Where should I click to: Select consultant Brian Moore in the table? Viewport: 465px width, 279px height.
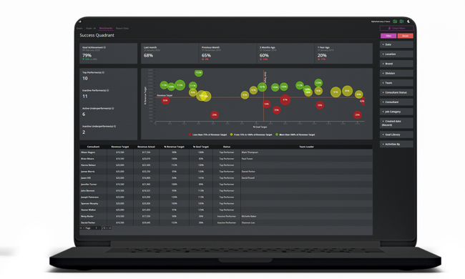point(87,159)
